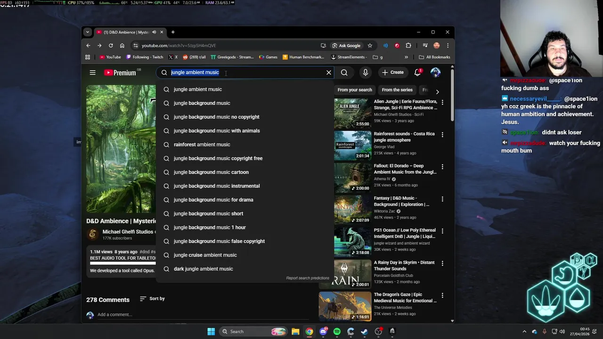The image size is (603, 339).
Task: Open the Alien Jungle video thumbnail
Action: coord(353,113)
